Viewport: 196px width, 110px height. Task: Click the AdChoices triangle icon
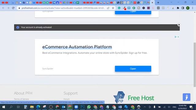pos(175,37)
